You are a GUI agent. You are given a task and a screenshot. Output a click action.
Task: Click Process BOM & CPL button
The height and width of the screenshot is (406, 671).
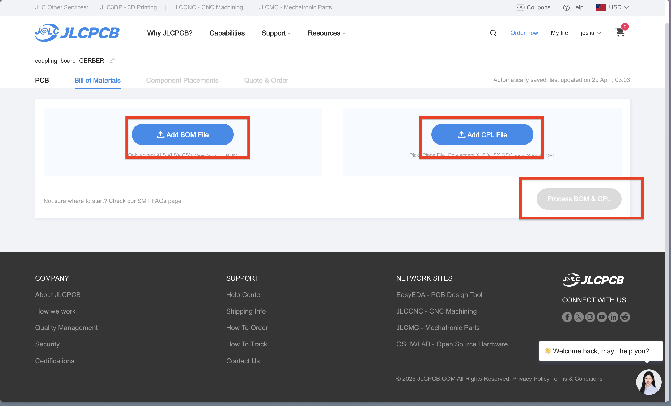click(579, 199)
